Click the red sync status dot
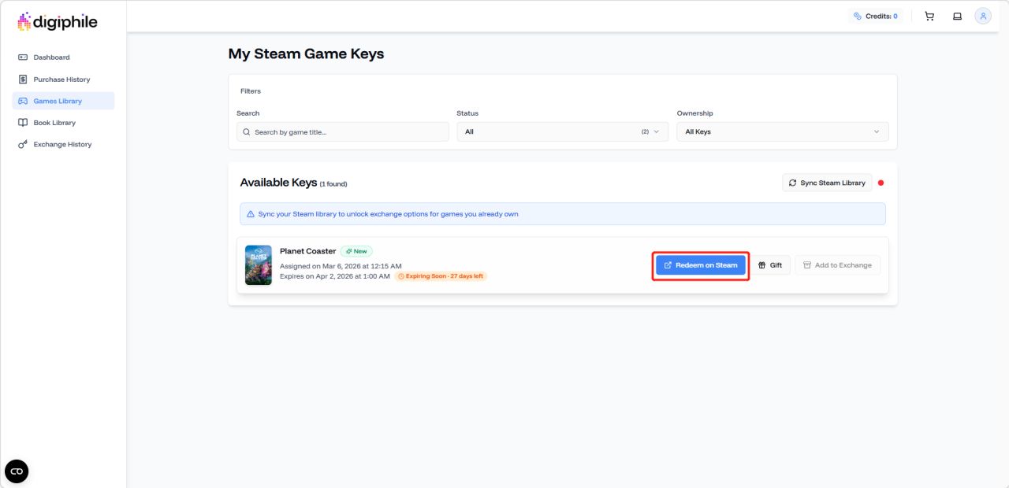This screenshot has height=488, width=1009. tap(881, 183)
